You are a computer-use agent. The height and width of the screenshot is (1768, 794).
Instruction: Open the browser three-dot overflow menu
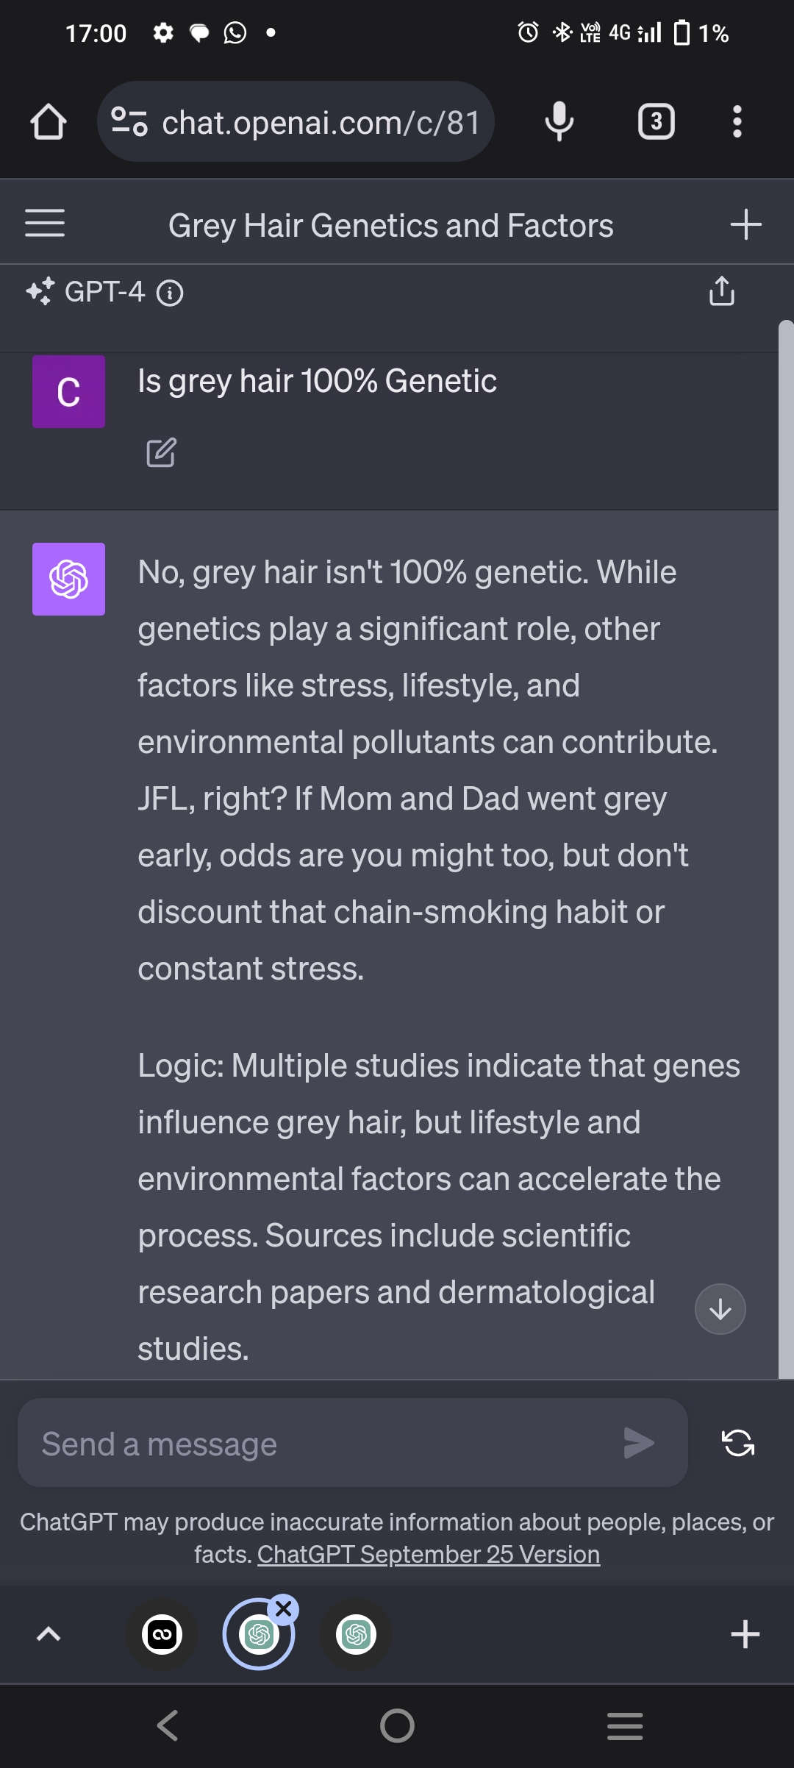[x=737, y=121]
